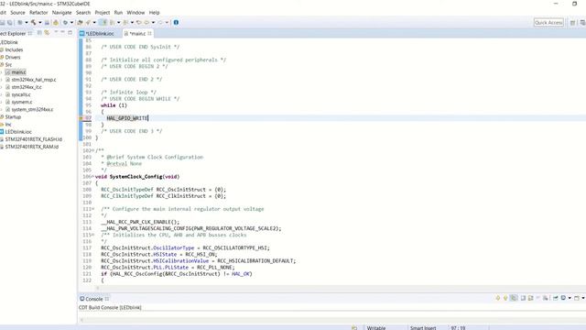Viewport: 586px width, 330px height.
Task: Click the while (1) statement
Action: (114, 105)
